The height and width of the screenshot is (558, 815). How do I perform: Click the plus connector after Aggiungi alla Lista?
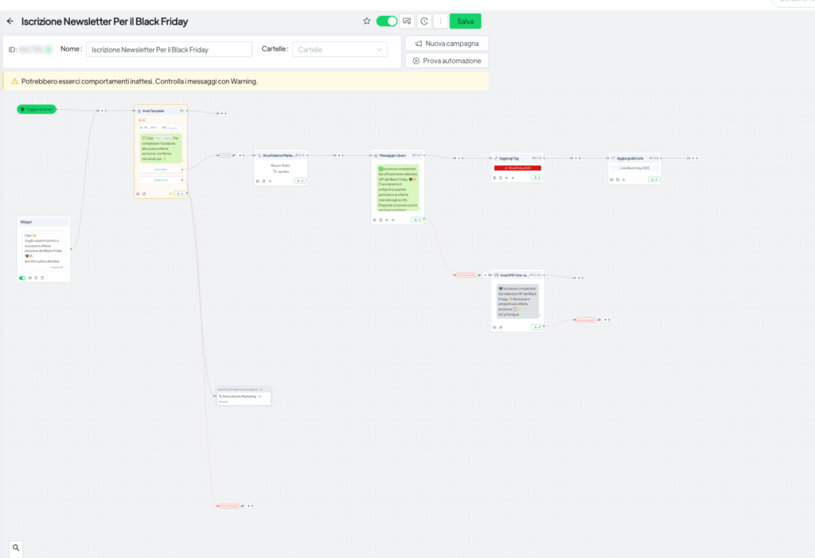[694, 158]
